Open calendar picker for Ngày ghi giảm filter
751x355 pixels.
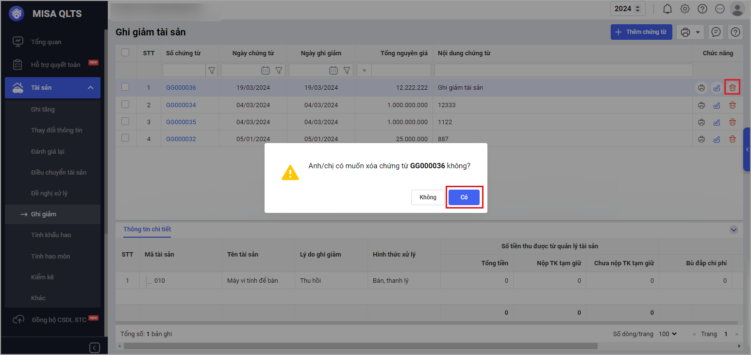click(x=334, y=70)
